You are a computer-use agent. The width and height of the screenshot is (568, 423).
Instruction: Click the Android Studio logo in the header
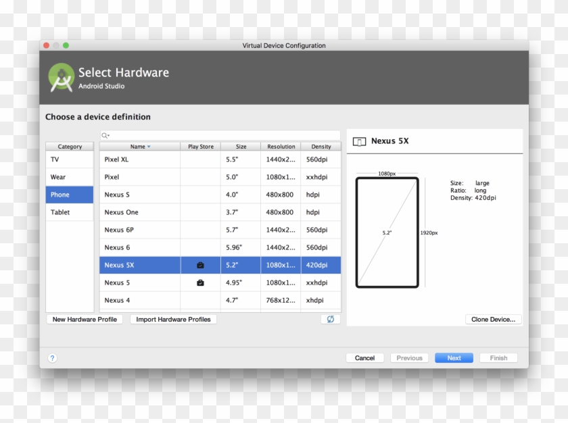62,78
